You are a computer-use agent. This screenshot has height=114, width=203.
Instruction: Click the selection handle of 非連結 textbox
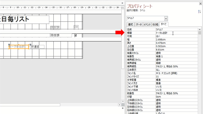tap(30, 45)
